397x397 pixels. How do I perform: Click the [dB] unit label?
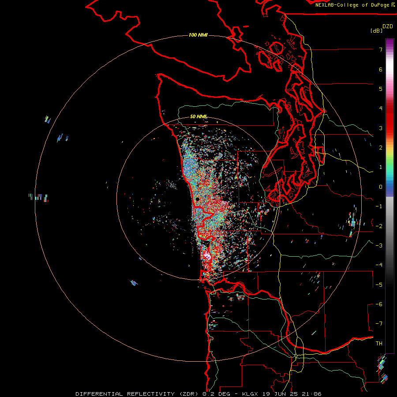(x=377, y=30)
